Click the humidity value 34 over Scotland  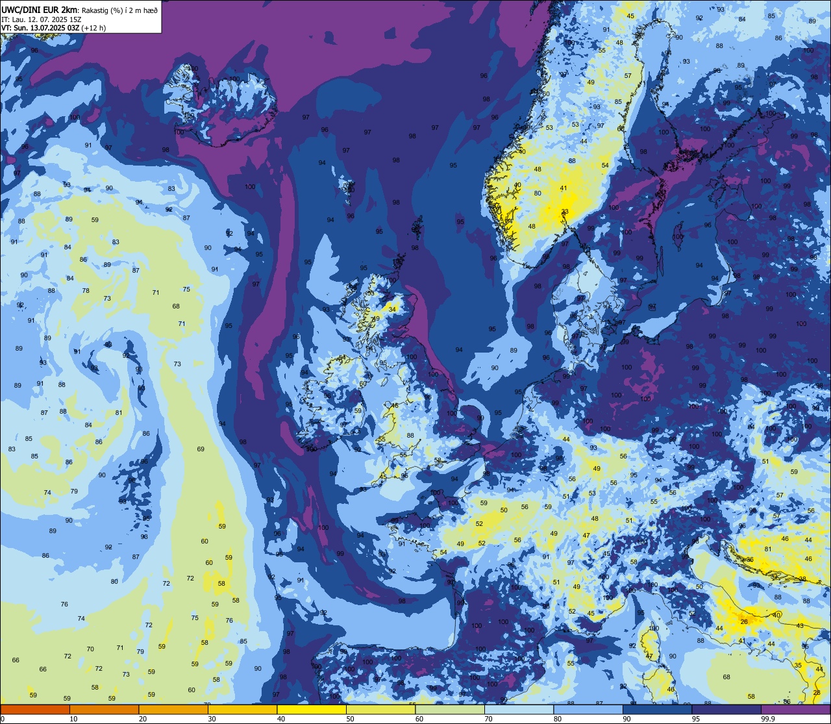click(392, 309)
